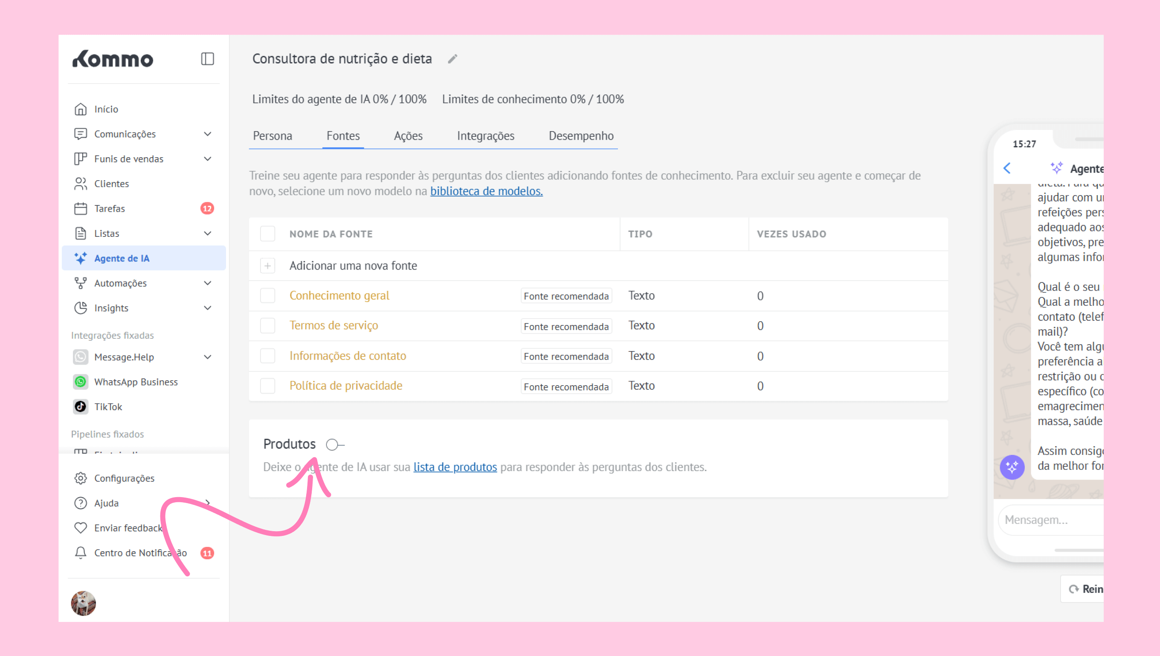
Task: Open the Tarefas calendar icon
Action: click(81, 209)
